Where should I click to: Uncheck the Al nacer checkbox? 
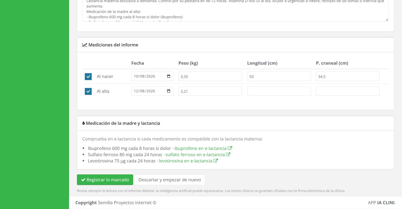pos(88,77)
